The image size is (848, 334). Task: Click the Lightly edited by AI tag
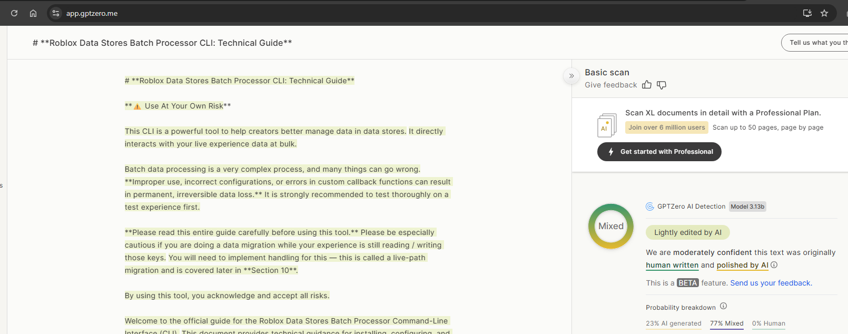[x=688, y=232]
